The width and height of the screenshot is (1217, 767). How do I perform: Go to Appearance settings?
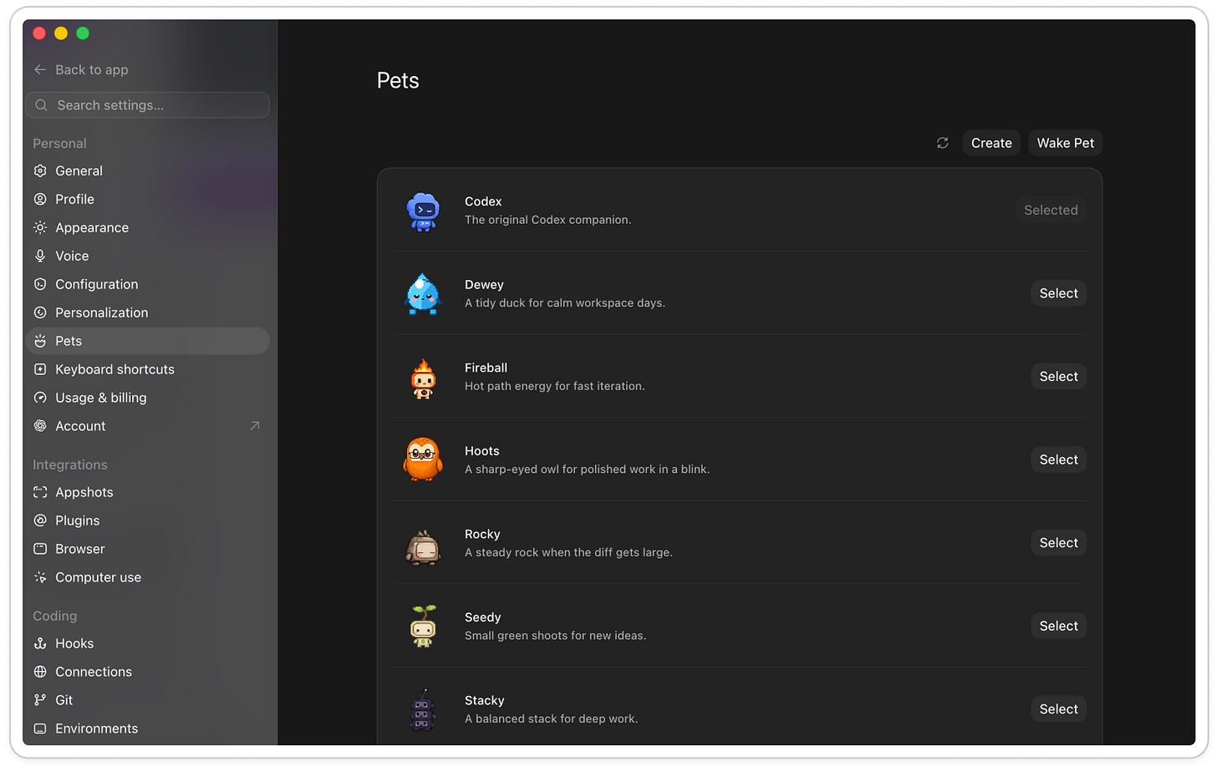(148, 227)
